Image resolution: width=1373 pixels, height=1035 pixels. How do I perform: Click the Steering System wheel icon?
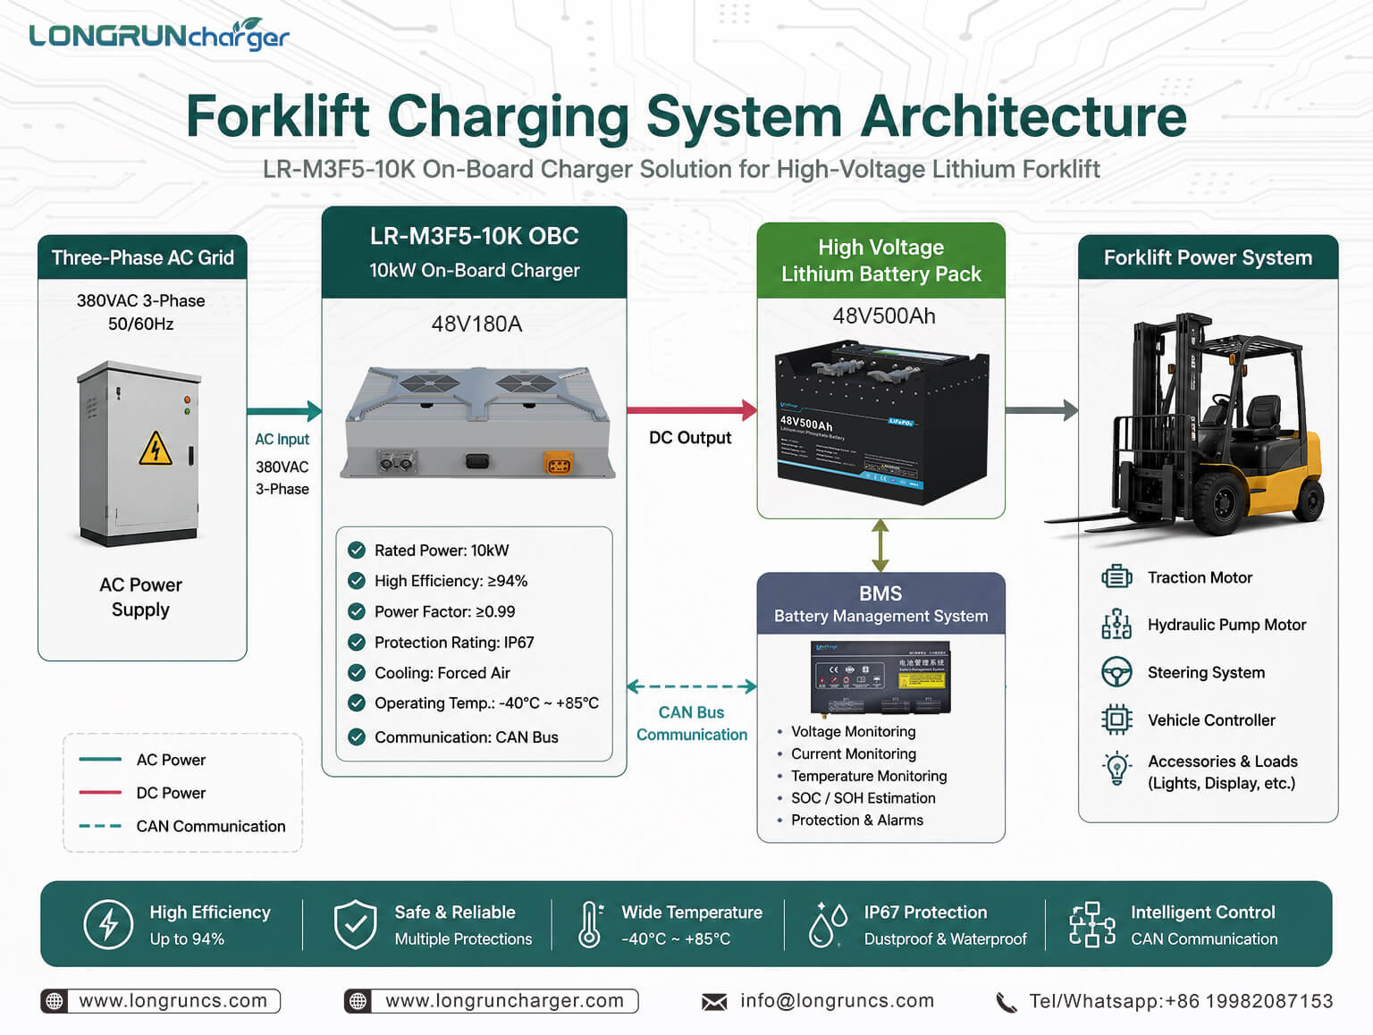(1116, 672)
